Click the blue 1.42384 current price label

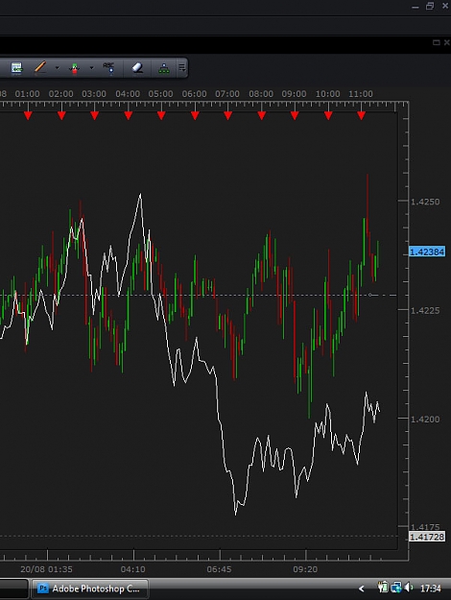pos(427,252)
